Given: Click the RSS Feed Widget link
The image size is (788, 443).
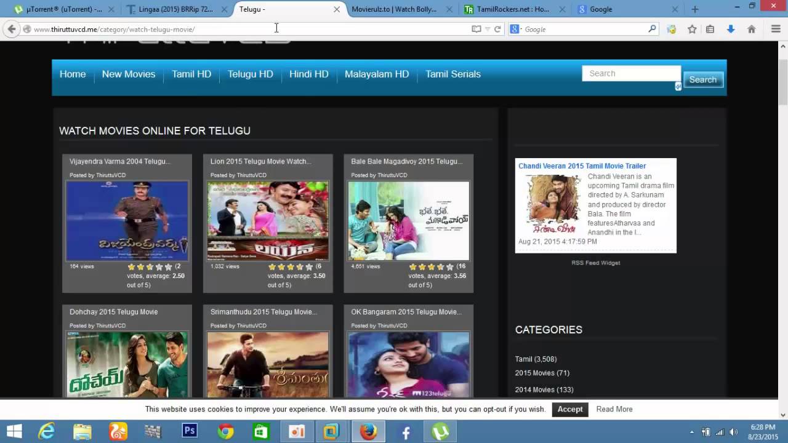Looking at the screenshot, I should (x=596, y=263).
